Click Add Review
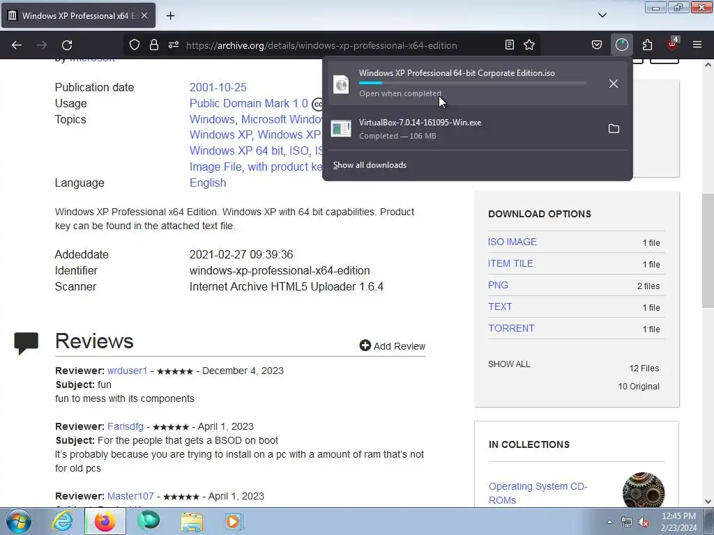Screen dimensions: 714x535 [393, 346]
